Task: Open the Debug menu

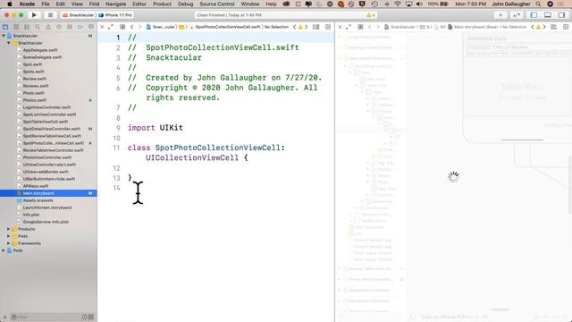Action: point(185,4)
